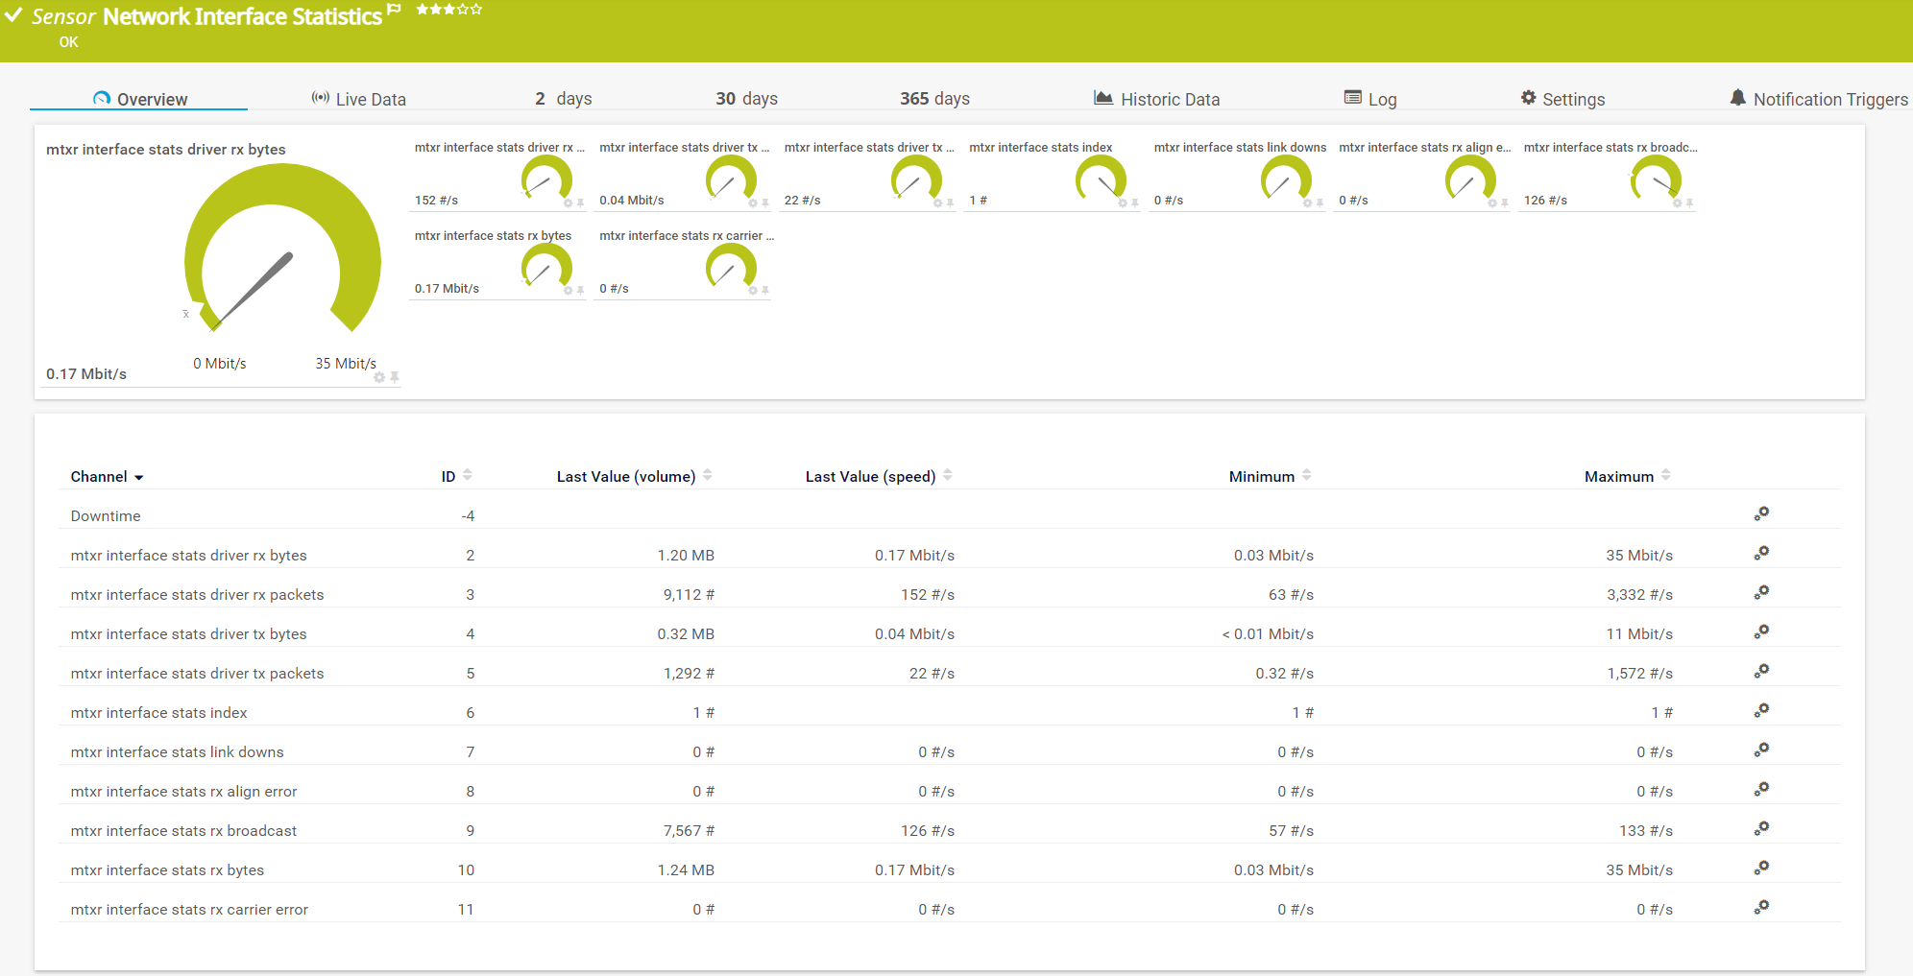Open mtxr interface stats rx broadcast channel
1913x976 pixels.
[183, 831]
